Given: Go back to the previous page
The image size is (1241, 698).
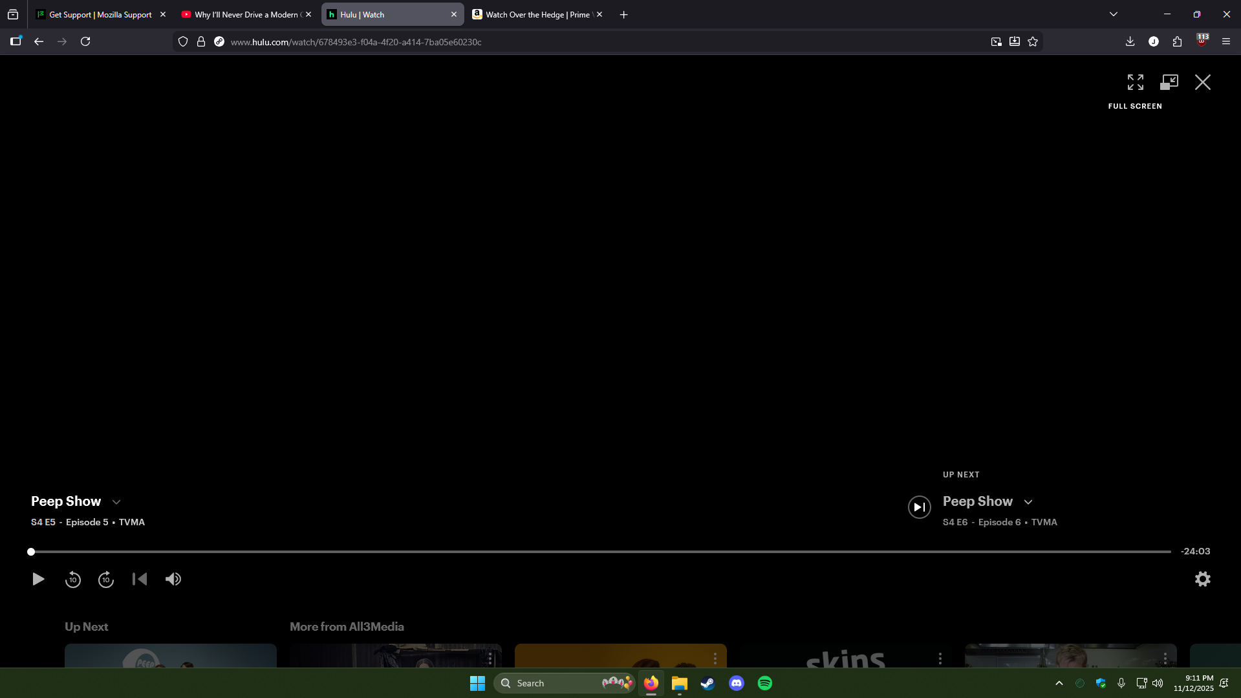Looking at the screenshot, I should click(39, 41).
